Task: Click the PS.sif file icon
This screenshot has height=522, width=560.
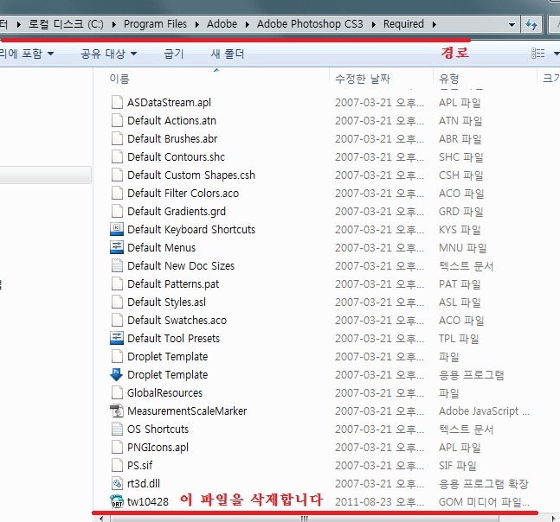Action: 117,465
